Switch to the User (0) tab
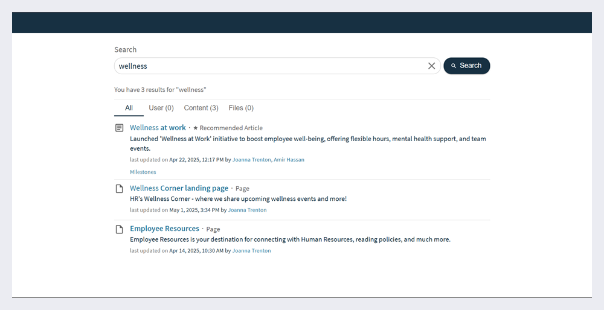 (161, 108)
